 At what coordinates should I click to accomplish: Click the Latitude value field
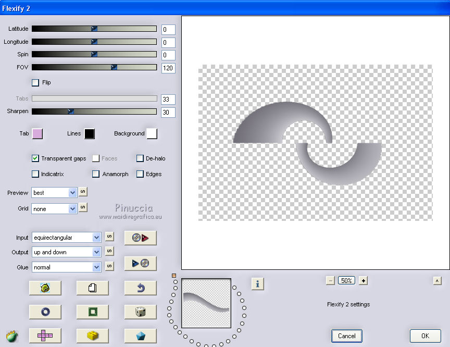(x=168, y=30)
